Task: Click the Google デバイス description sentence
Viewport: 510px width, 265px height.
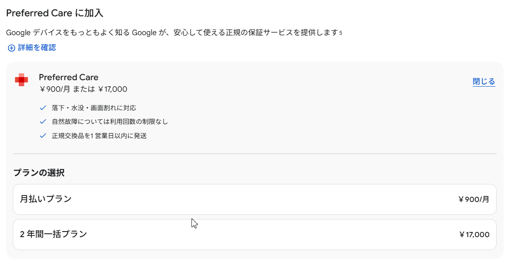Action: (x=173, y=33)
